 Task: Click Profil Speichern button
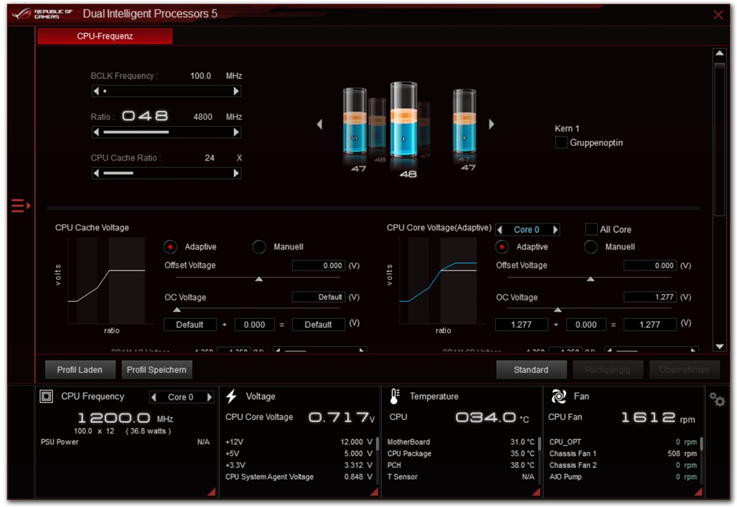[156, 370]
